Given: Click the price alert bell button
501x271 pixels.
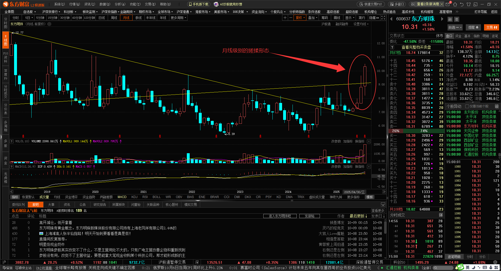Looking at the screenshot, I should [473, 27].
